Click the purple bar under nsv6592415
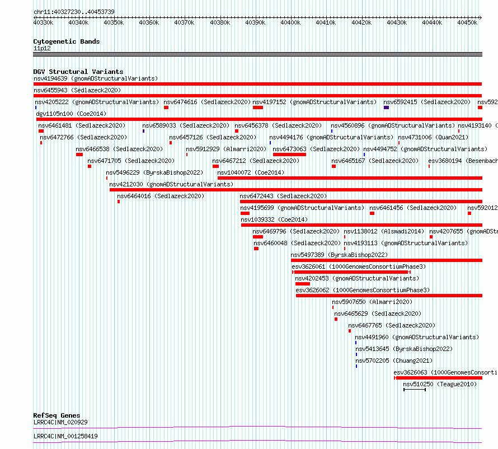The height and width of the screenshot is (449, 498). tap(386, 107)
